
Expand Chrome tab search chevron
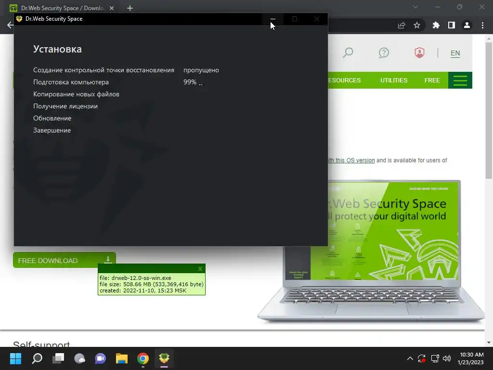[415, 7]
